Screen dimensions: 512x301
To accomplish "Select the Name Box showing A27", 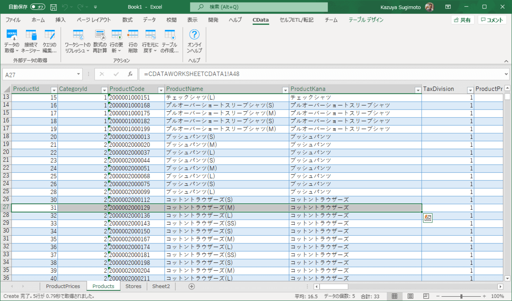I will tap(39, 74).
